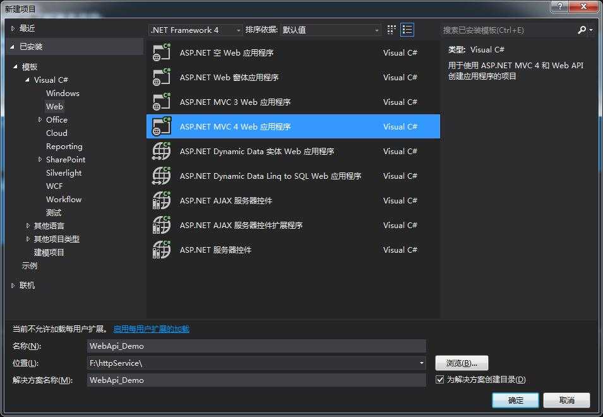Expand the Office tree node
Viewport: 603px width, 417px height.
[x=40, y=119]
